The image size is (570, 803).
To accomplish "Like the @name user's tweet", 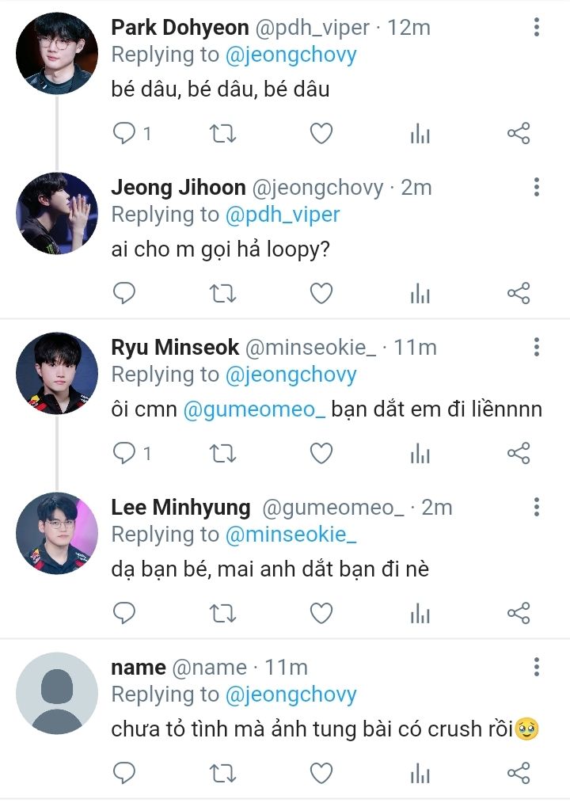I will [x=321, y=773].
